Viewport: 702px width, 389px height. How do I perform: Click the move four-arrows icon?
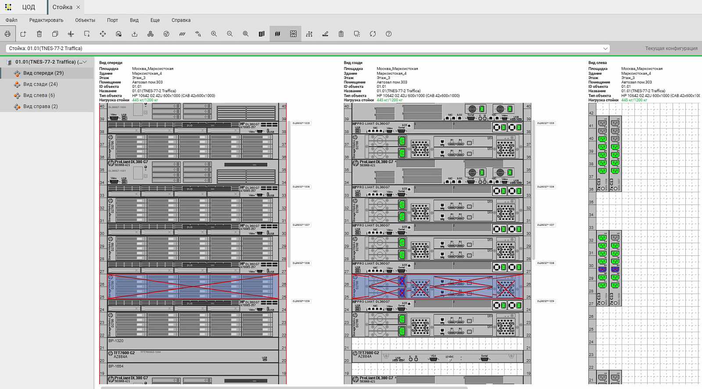103,34
